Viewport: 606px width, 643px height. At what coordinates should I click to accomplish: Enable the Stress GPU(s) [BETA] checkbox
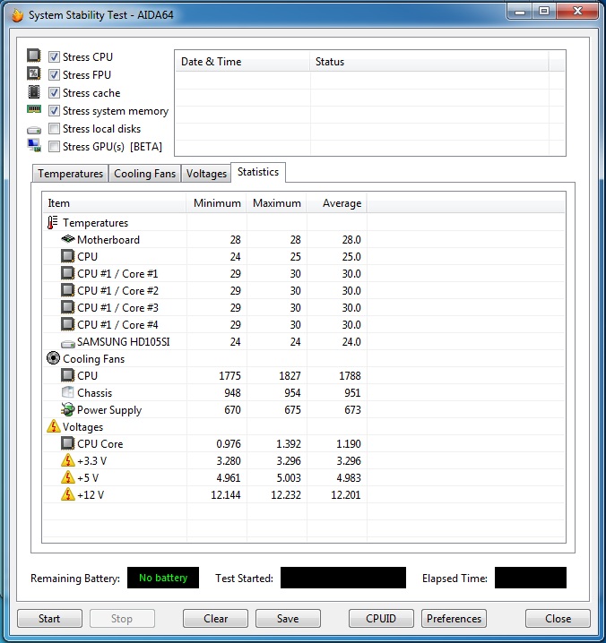point(54,146)
